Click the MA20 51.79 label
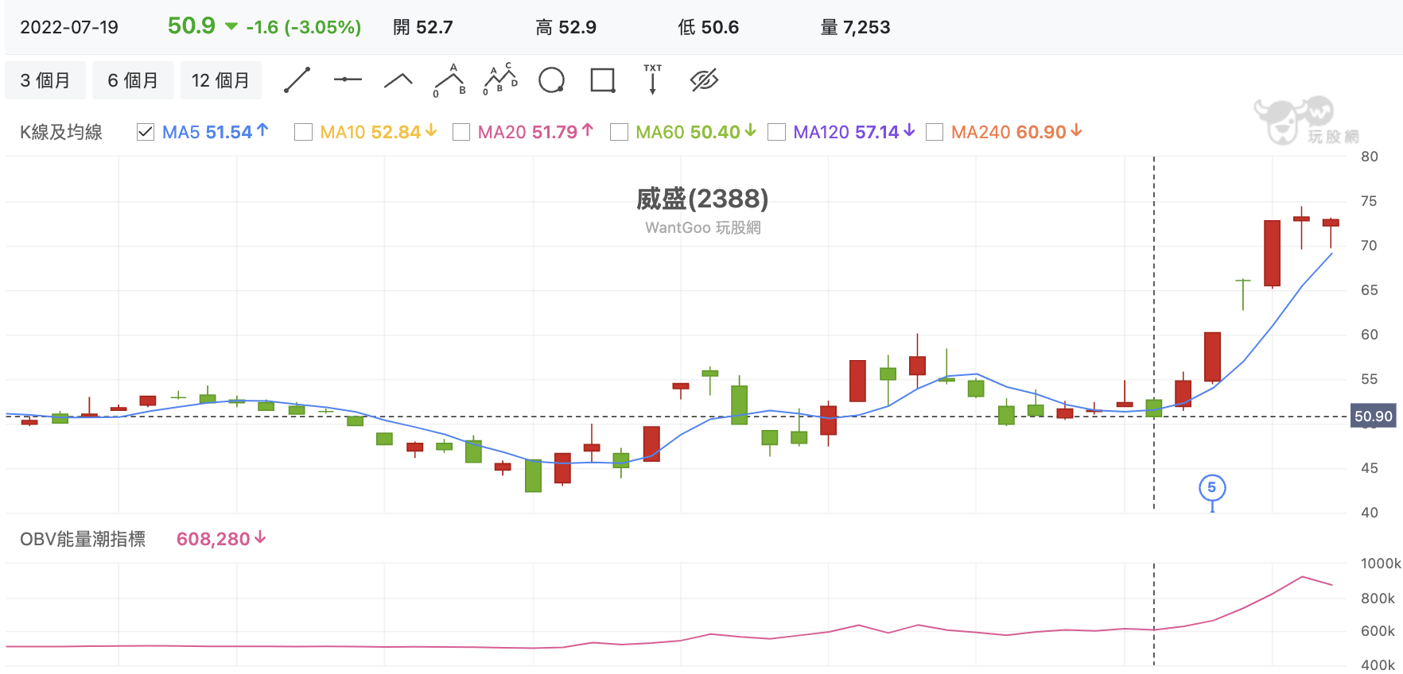 pos(536,132)
